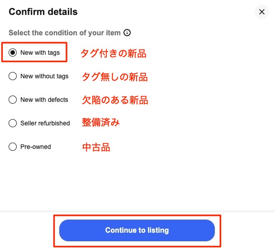The image size is (275, 249).
Task: Click the red タグ無しの新品 annotation
Action: 114,77
